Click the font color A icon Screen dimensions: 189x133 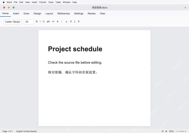(x=58, y=21)
